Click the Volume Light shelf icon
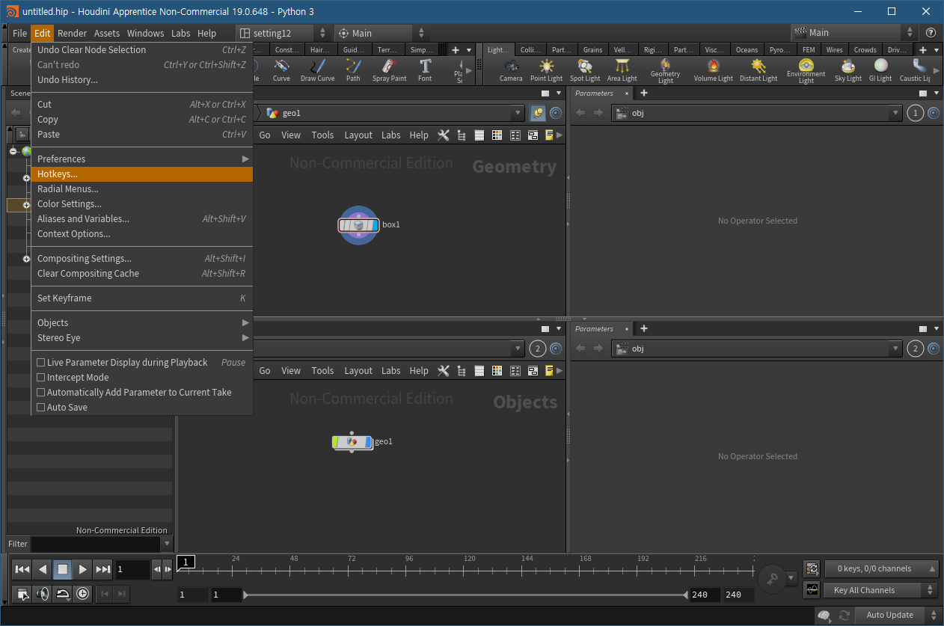 713,70
